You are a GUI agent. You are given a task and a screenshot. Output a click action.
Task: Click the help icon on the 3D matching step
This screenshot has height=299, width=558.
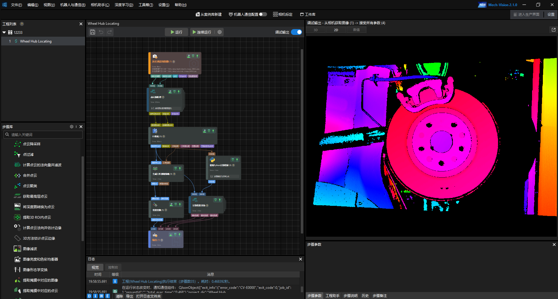pos(164,136)
